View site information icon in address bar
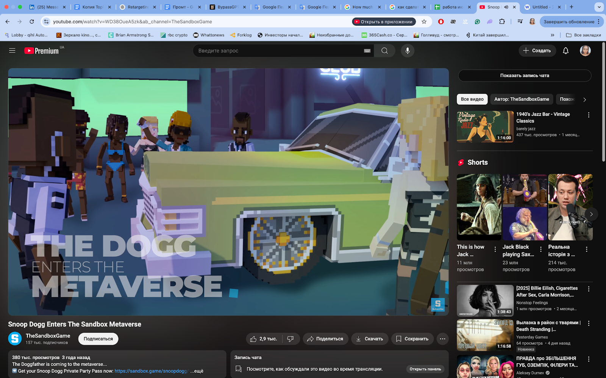 (x=46, y=22)
